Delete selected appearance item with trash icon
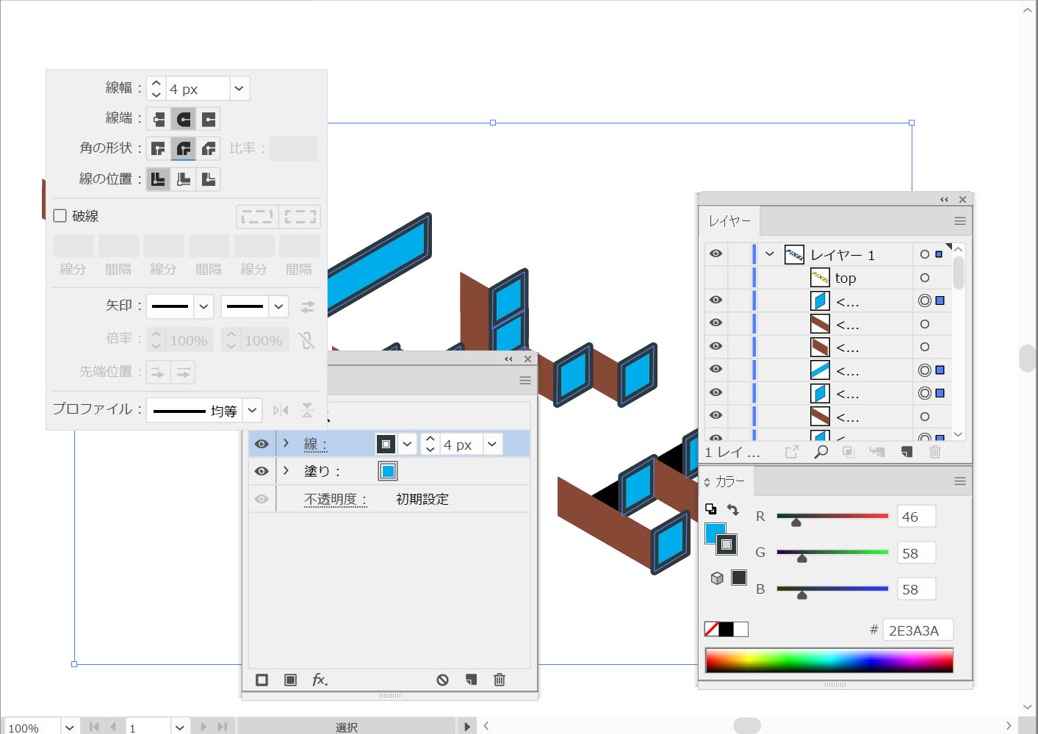This screenshot has height=734, width=1038. pos(500,680)
